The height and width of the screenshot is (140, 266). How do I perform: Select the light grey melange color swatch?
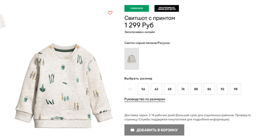point(132,59)
